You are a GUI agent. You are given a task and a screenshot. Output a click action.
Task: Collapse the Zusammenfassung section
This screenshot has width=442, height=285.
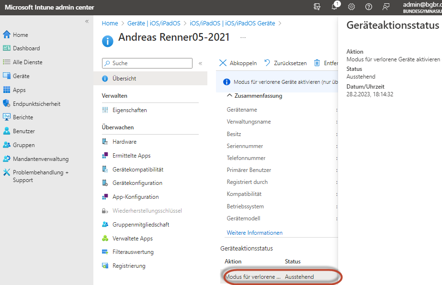click(229, 95)
